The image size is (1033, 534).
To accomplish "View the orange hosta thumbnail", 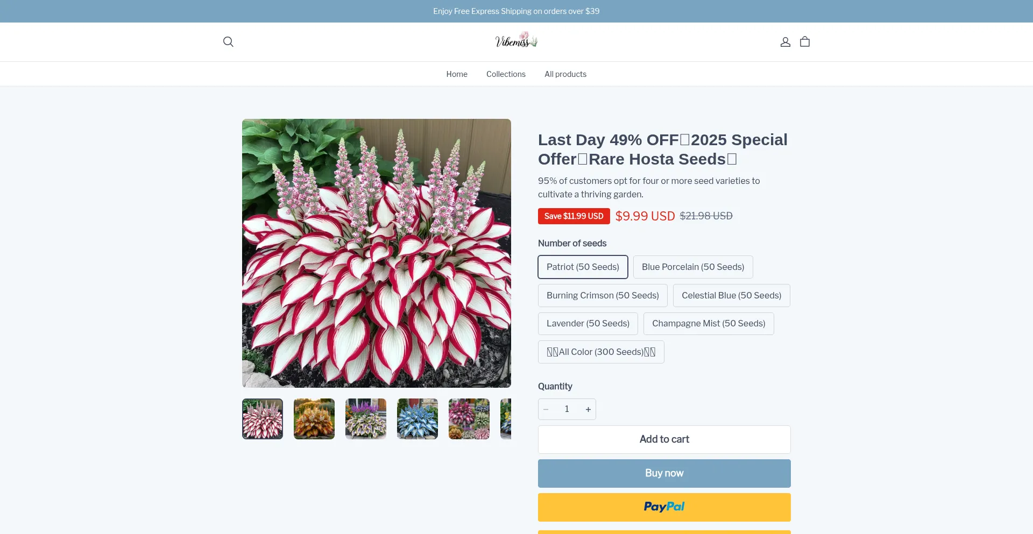I will (314, 419).
